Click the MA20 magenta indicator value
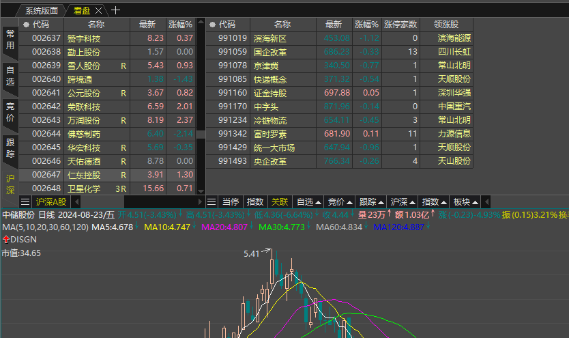Viewport: 569px width, 338px height. pyautogui.click(x=224, y=227)
